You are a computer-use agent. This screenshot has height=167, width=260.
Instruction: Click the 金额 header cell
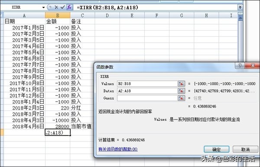[58, 21]
